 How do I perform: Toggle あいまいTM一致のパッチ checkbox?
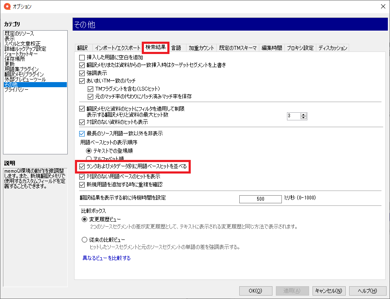[82, 81]
